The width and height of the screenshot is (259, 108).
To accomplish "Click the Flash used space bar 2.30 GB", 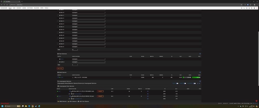I will point(187,77).
